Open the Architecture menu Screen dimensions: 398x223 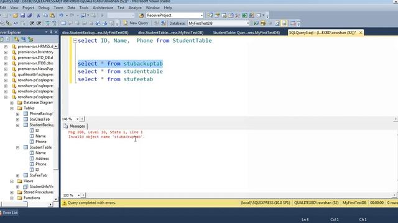pyautogui.click(x=103, y=8)
